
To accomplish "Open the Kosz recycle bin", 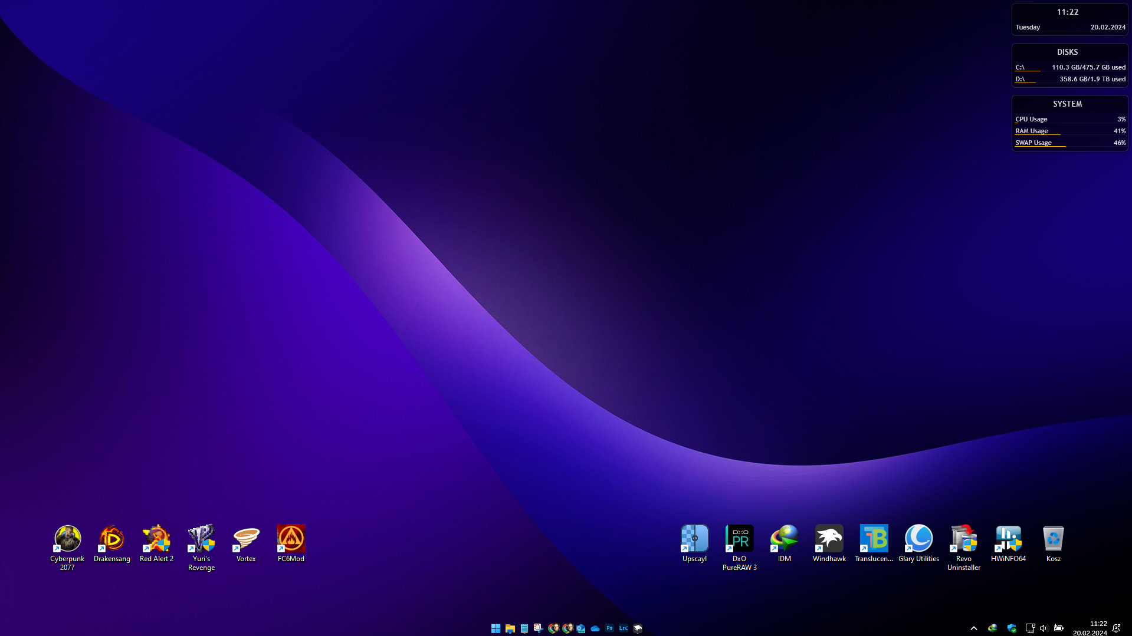I will pyautogui.click(x=1053, y=538).
